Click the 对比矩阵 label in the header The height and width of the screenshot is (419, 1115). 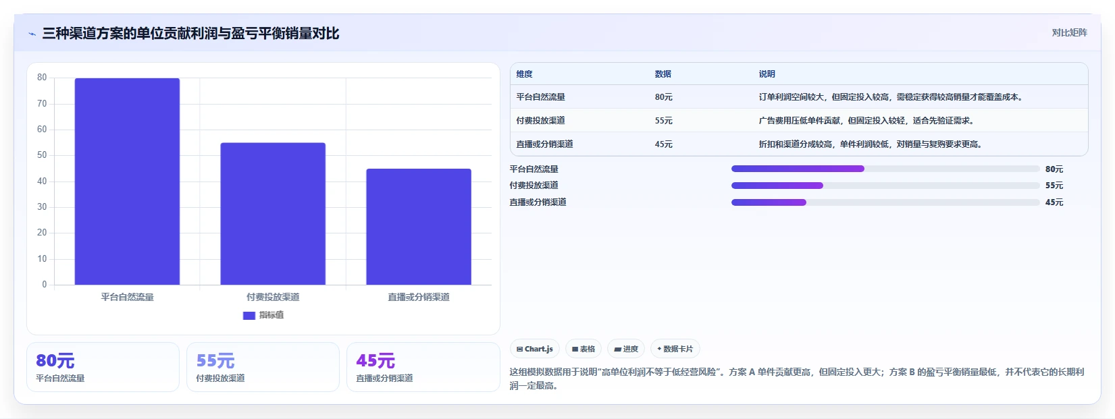pos(1069,32)
